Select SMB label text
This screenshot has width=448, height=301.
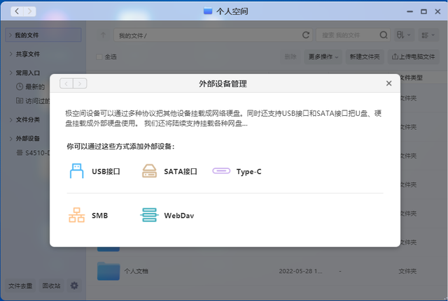(x=99, y=216)
